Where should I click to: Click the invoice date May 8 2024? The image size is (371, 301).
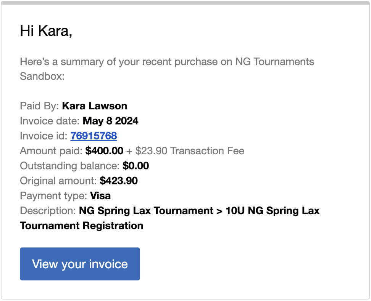(x=110, y=121)
